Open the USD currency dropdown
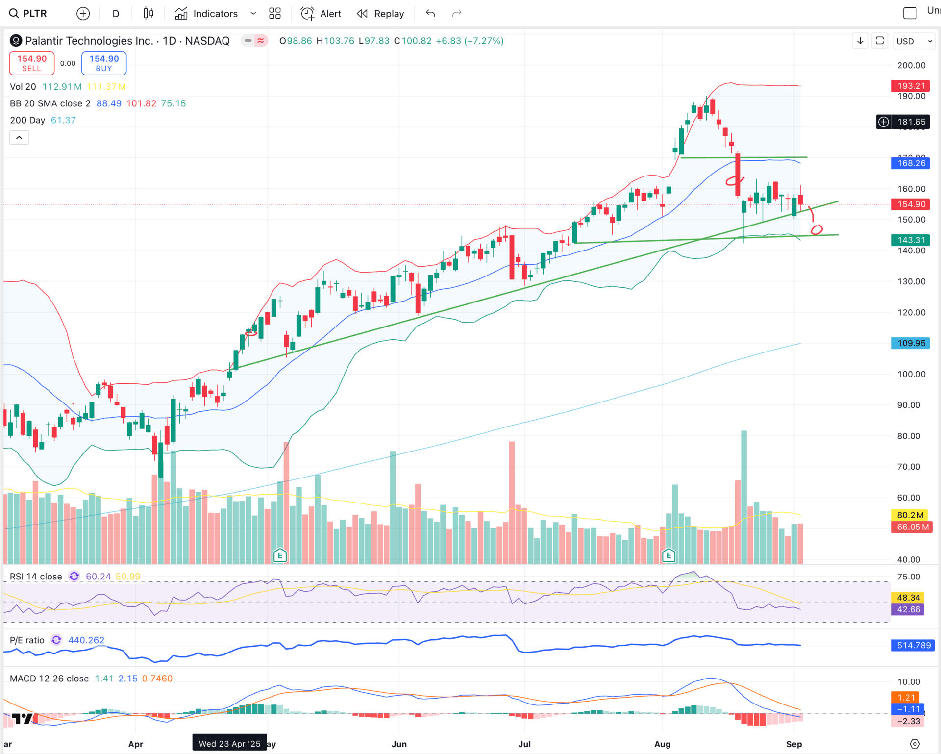The width and height of the screenshot is (941, 754). pos(914,41)
